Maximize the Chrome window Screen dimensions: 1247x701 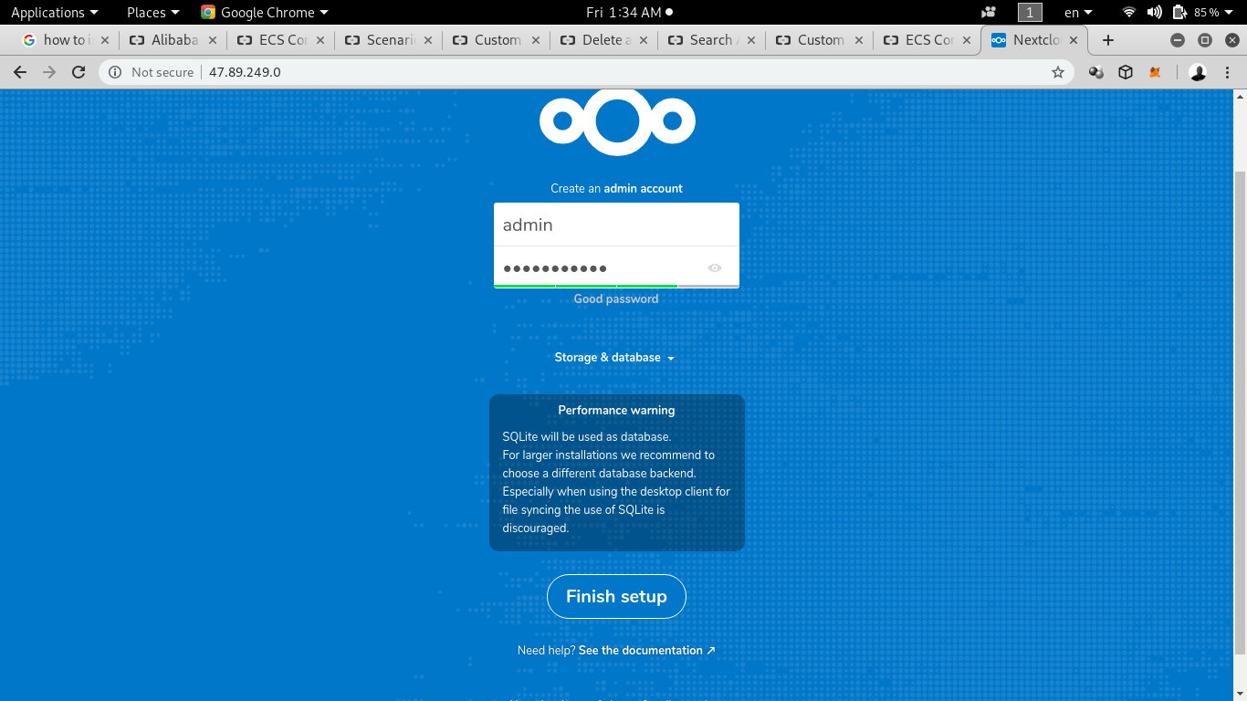tap(1205, 40)
